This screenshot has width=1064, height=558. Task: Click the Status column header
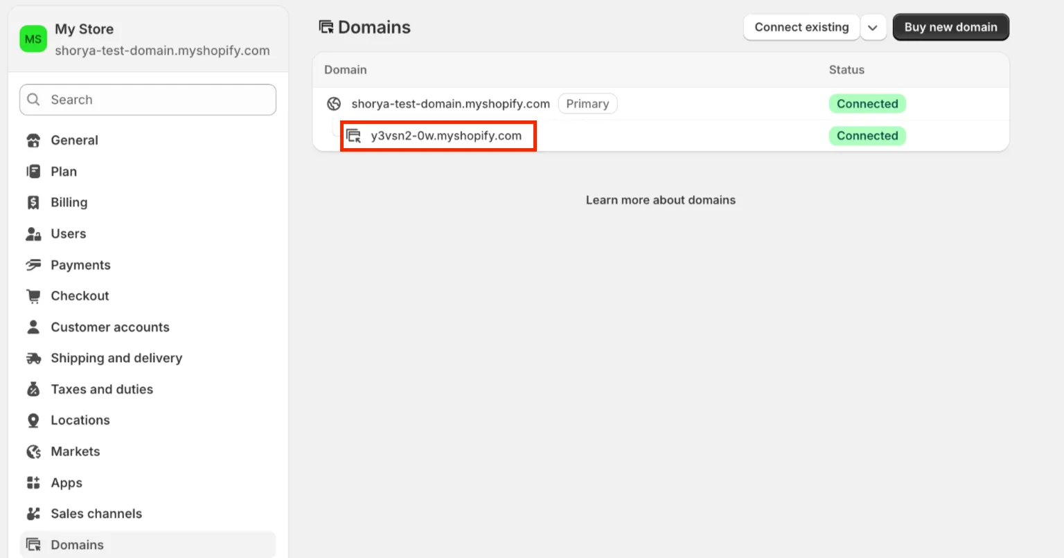tap(846, 70)
